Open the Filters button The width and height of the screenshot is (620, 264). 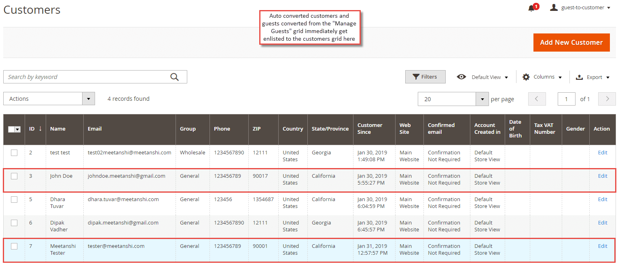[425, 77]
